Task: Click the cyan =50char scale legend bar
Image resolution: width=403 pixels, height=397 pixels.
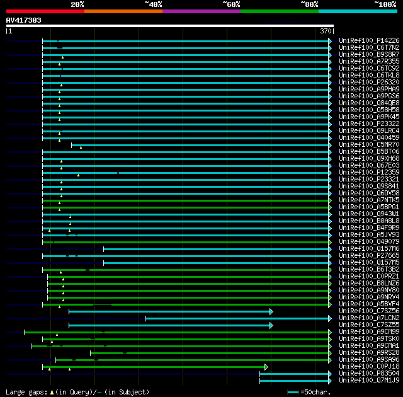Action: point(293,392)
